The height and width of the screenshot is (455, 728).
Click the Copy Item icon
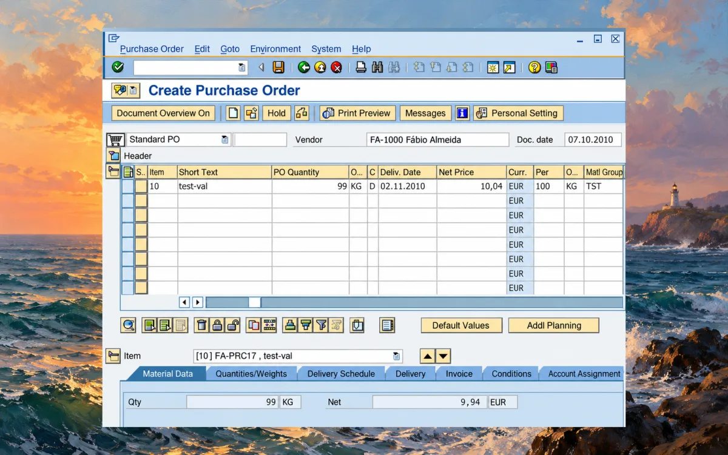point(254,325)
